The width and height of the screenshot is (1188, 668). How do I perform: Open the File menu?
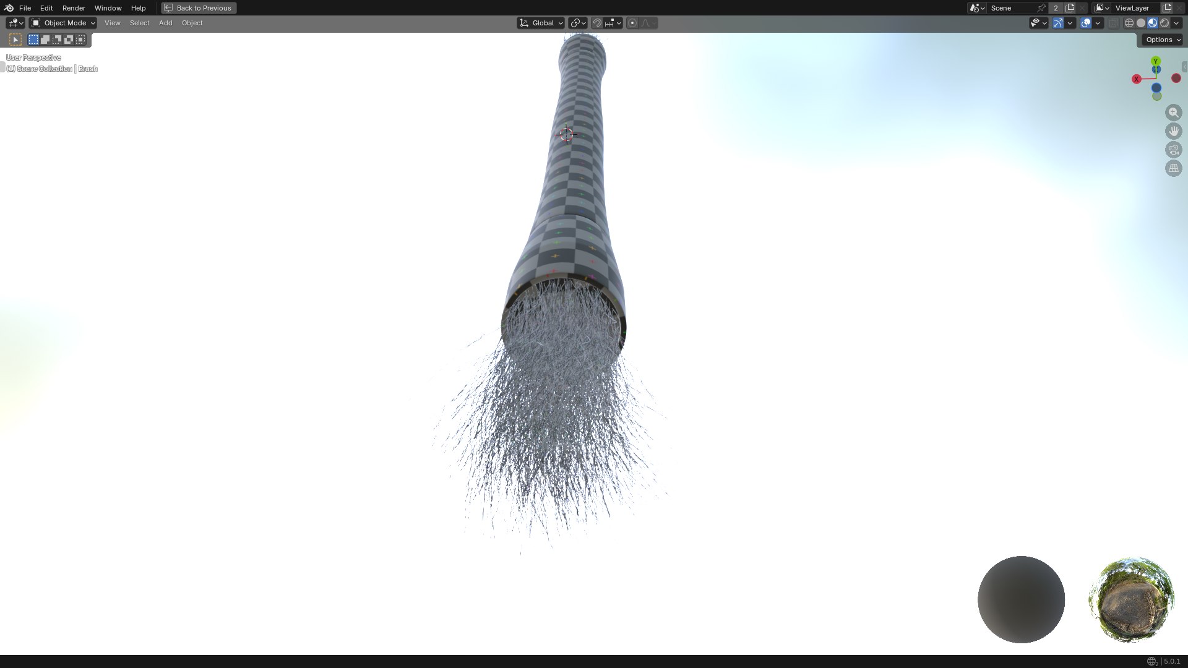click(x=25, y=8)
